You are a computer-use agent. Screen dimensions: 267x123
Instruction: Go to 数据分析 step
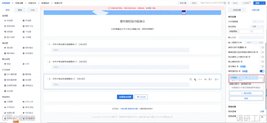click(58, 3)
